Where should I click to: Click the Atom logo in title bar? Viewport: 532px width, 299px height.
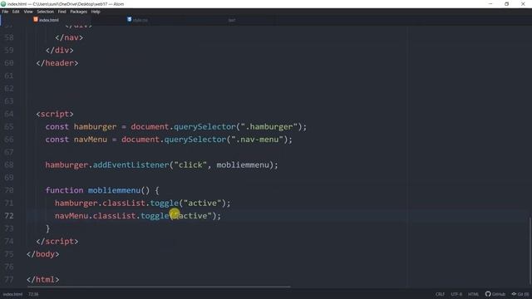[x=3, y=4]
